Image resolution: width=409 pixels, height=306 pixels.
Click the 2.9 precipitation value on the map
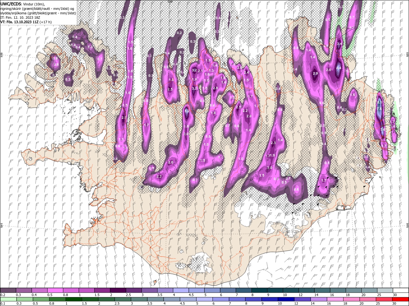(315, 74)
